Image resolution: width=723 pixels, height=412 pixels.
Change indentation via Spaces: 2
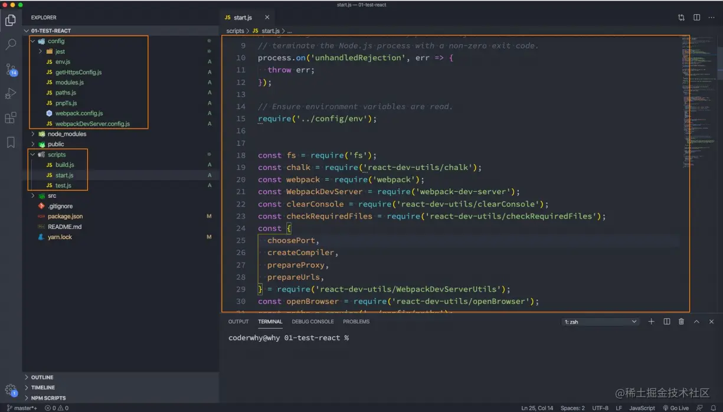[572, 408]
